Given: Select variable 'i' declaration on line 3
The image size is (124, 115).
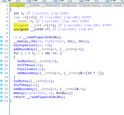Looking at the screenshot, I should tap(22, 13).
